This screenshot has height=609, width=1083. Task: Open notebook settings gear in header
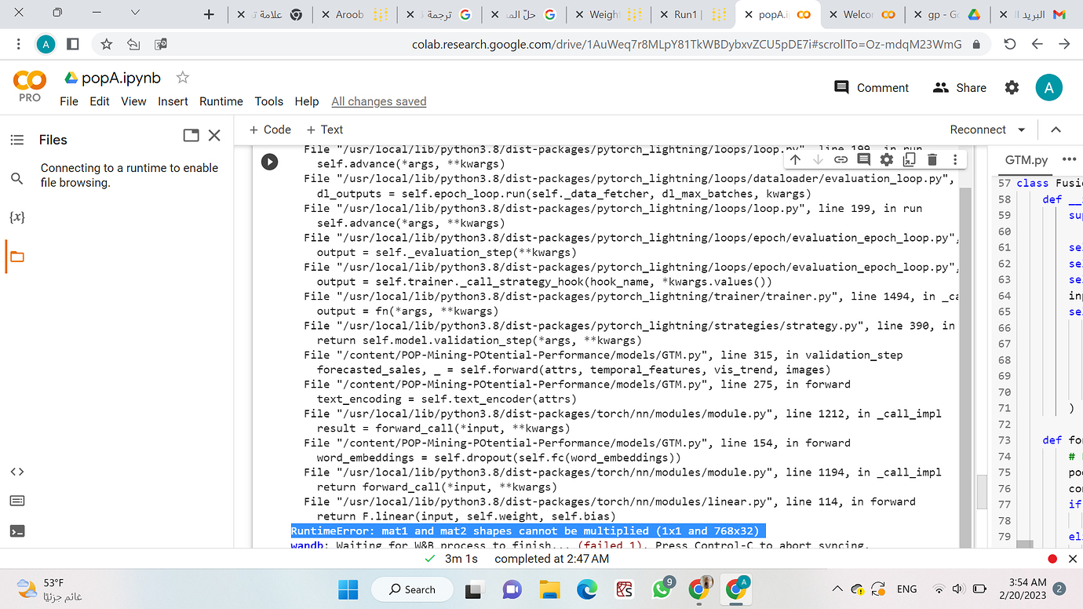pos(1012,88)
